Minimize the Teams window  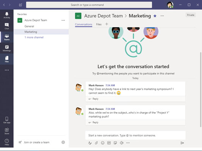point(180,5)
